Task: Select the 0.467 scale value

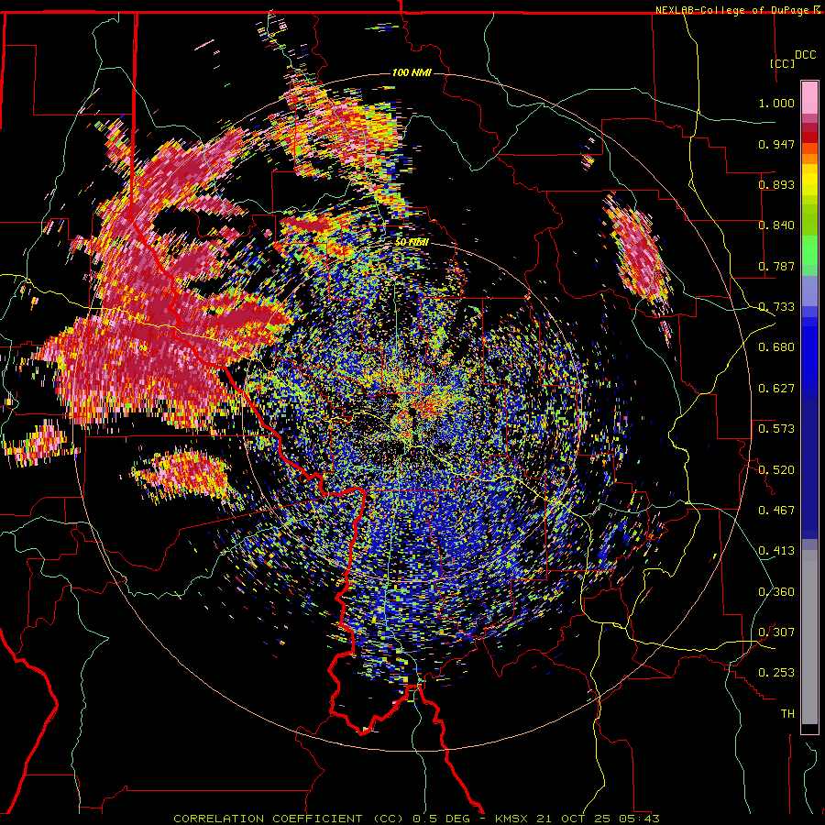Action: pos(776,511)
